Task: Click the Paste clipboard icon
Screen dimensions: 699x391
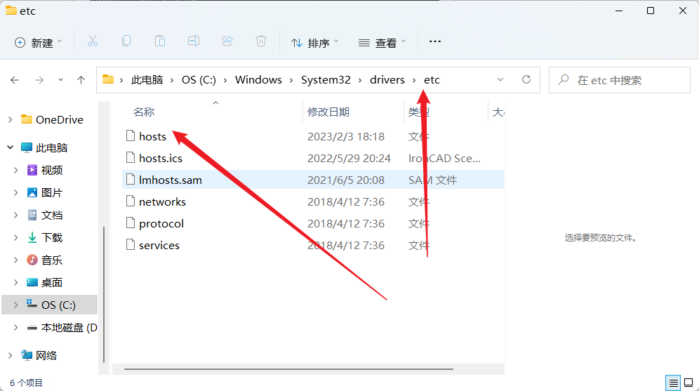Action: click(x=160, y=41)
